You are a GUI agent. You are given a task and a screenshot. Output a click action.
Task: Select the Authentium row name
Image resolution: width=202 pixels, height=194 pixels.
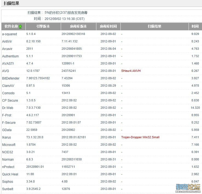click(10, 56)
